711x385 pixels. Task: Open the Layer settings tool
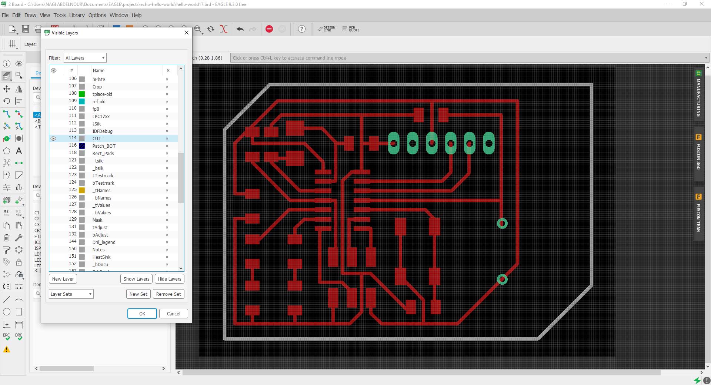tap(7, 76)
